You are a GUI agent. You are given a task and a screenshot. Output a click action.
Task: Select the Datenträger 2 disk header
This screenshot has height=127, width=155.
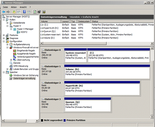coord(52,88)
